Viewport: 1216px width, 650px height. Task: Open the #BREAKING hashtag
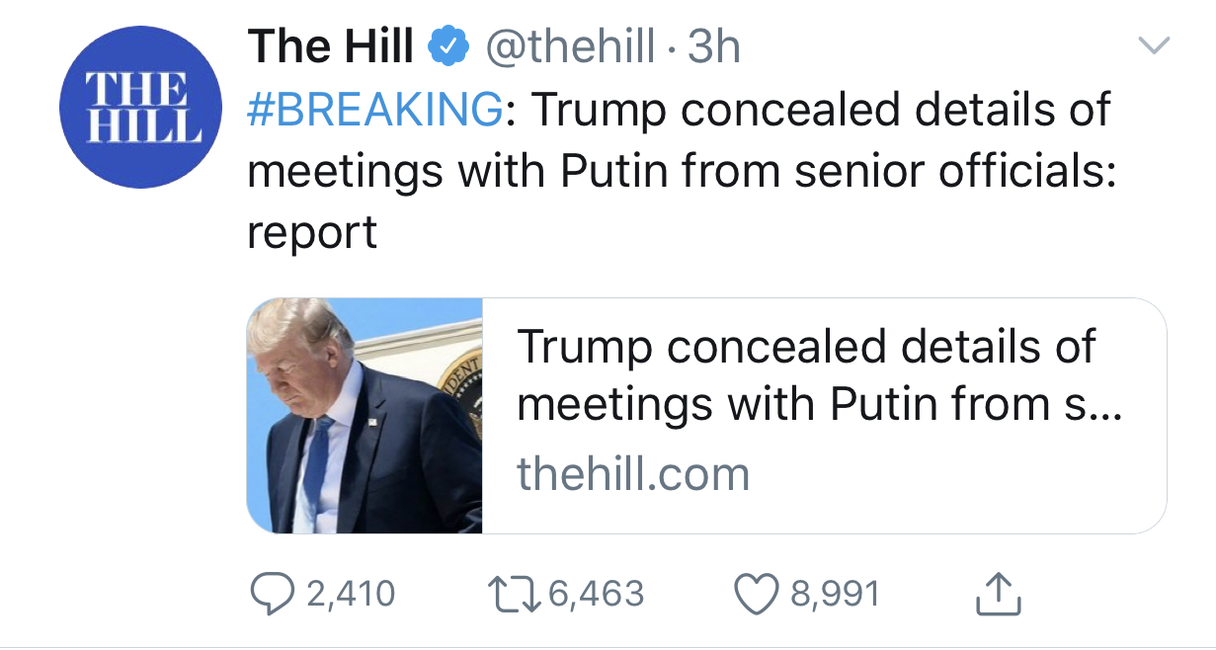coord(373,110)
